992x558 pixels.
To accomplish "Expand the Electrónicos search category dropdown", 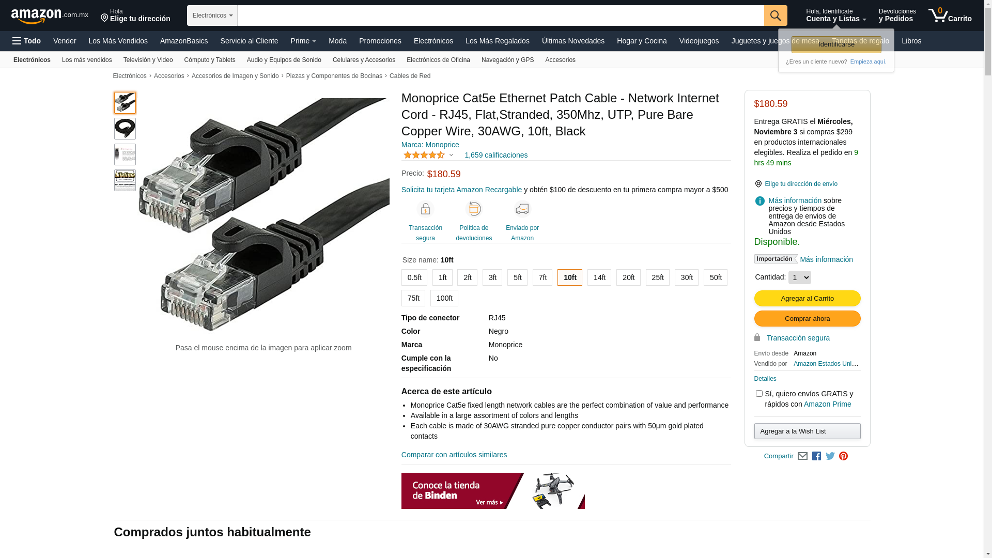I will [x=212, y=16].
